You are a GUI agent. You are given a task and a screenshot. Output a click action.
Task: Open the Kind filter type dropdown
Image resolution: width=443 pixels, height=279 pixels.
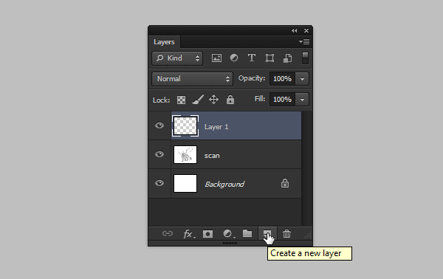177,58
